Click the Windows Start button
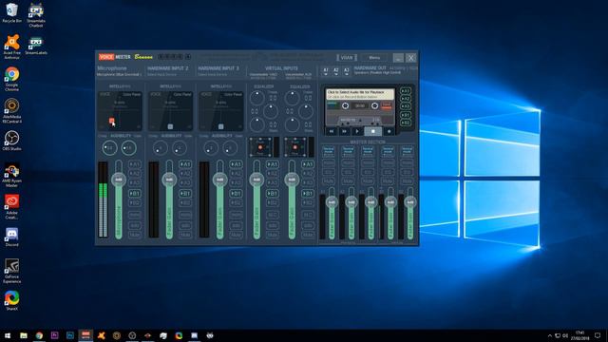Screen dimensions: 608x342 click(x=8, y=335)
